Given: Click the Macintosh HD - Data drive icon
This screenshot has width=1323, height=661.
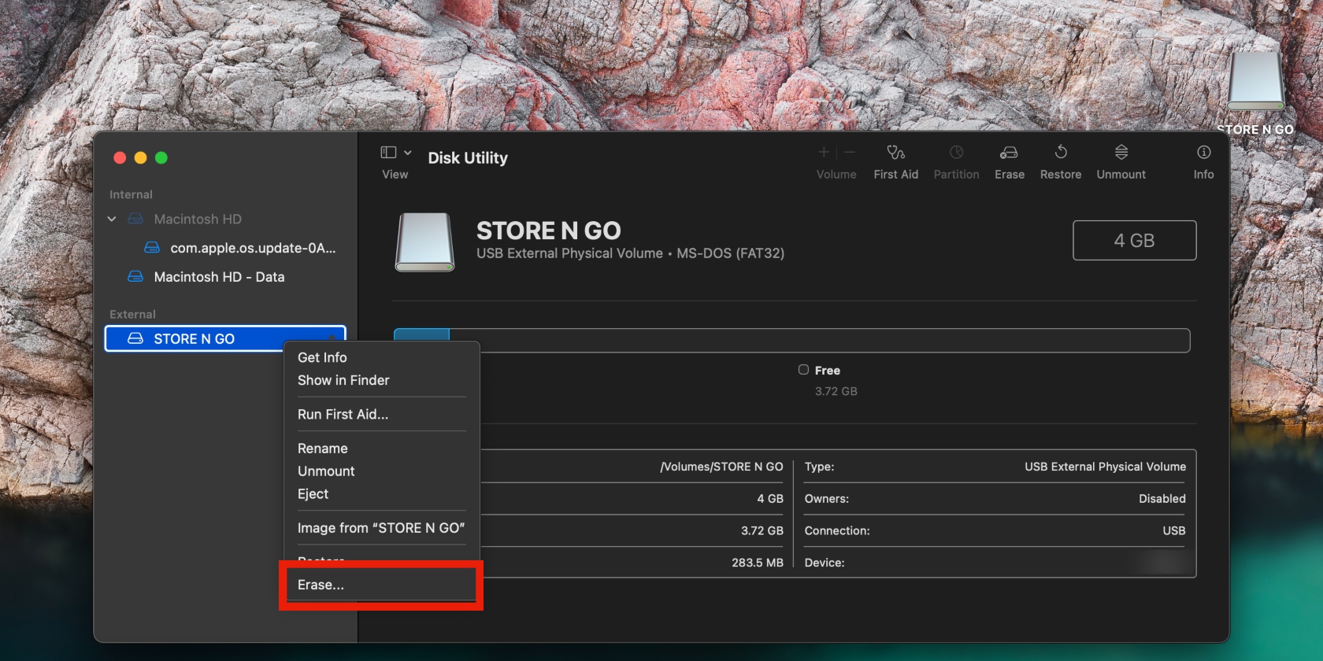Looking at the screenshot, I should 135,277.
